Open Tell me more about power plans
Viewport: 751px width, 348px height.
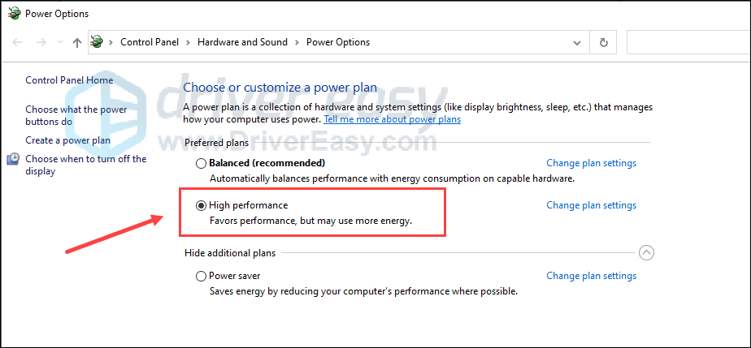pos(393,119)
